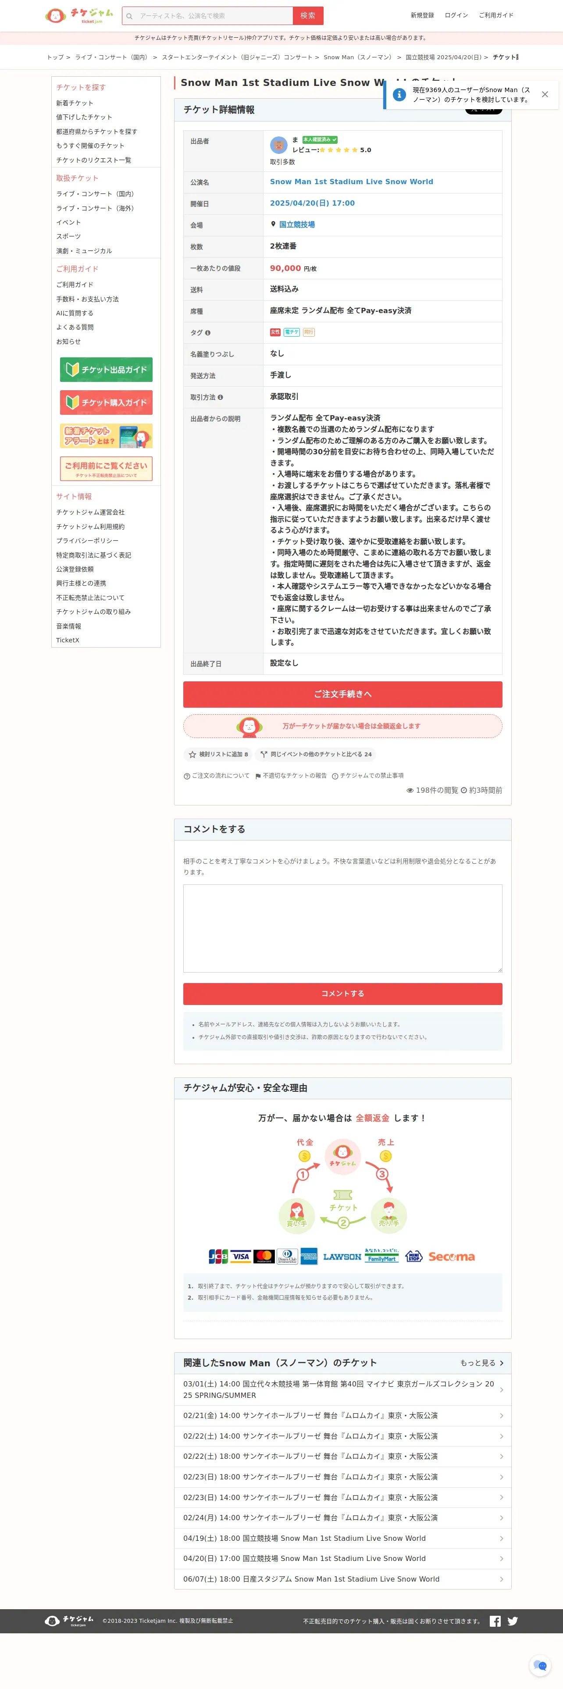Click the 電チケ tag badge
Viewport: 563px width, 1689px height.
292,332
